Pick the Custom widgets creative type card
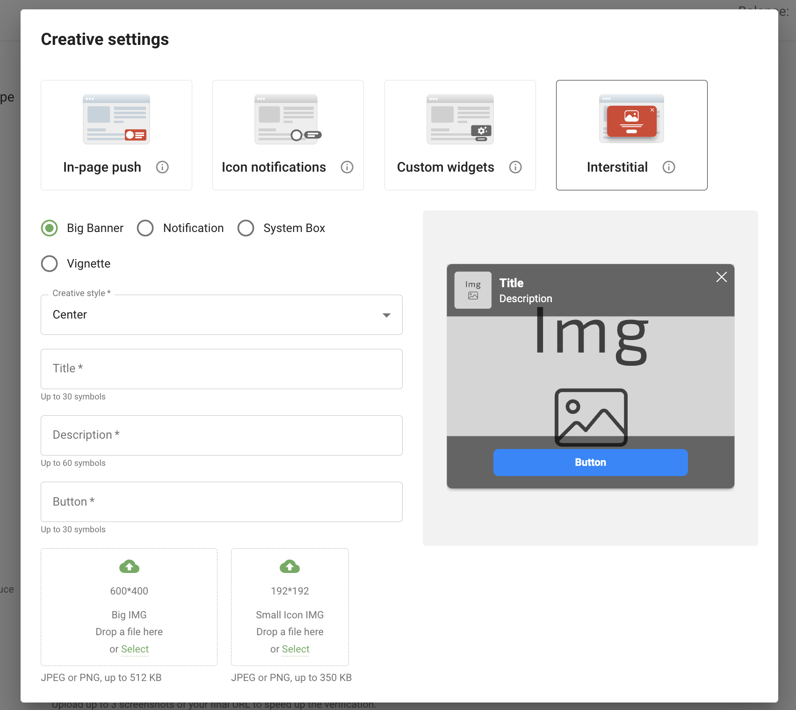 click(x=460, y=135)
